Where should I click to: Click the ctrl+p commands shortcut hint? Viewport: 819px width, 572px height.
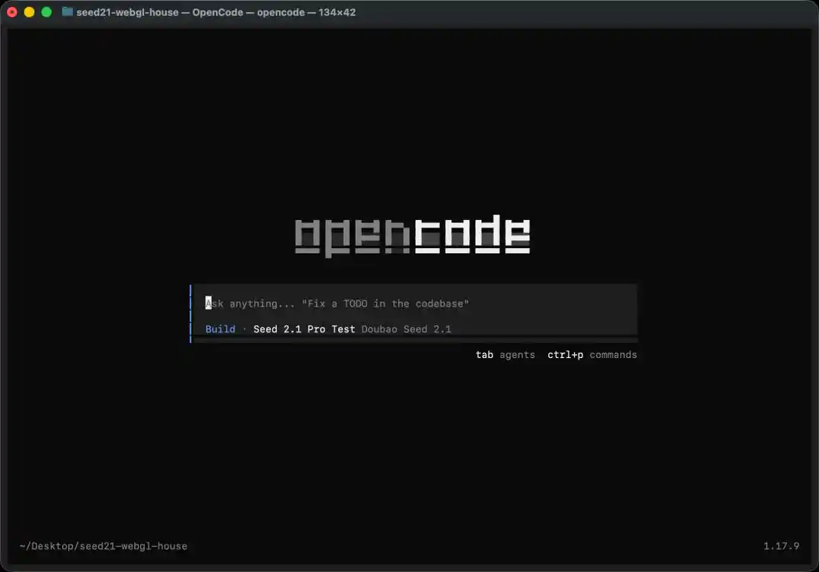591,355
